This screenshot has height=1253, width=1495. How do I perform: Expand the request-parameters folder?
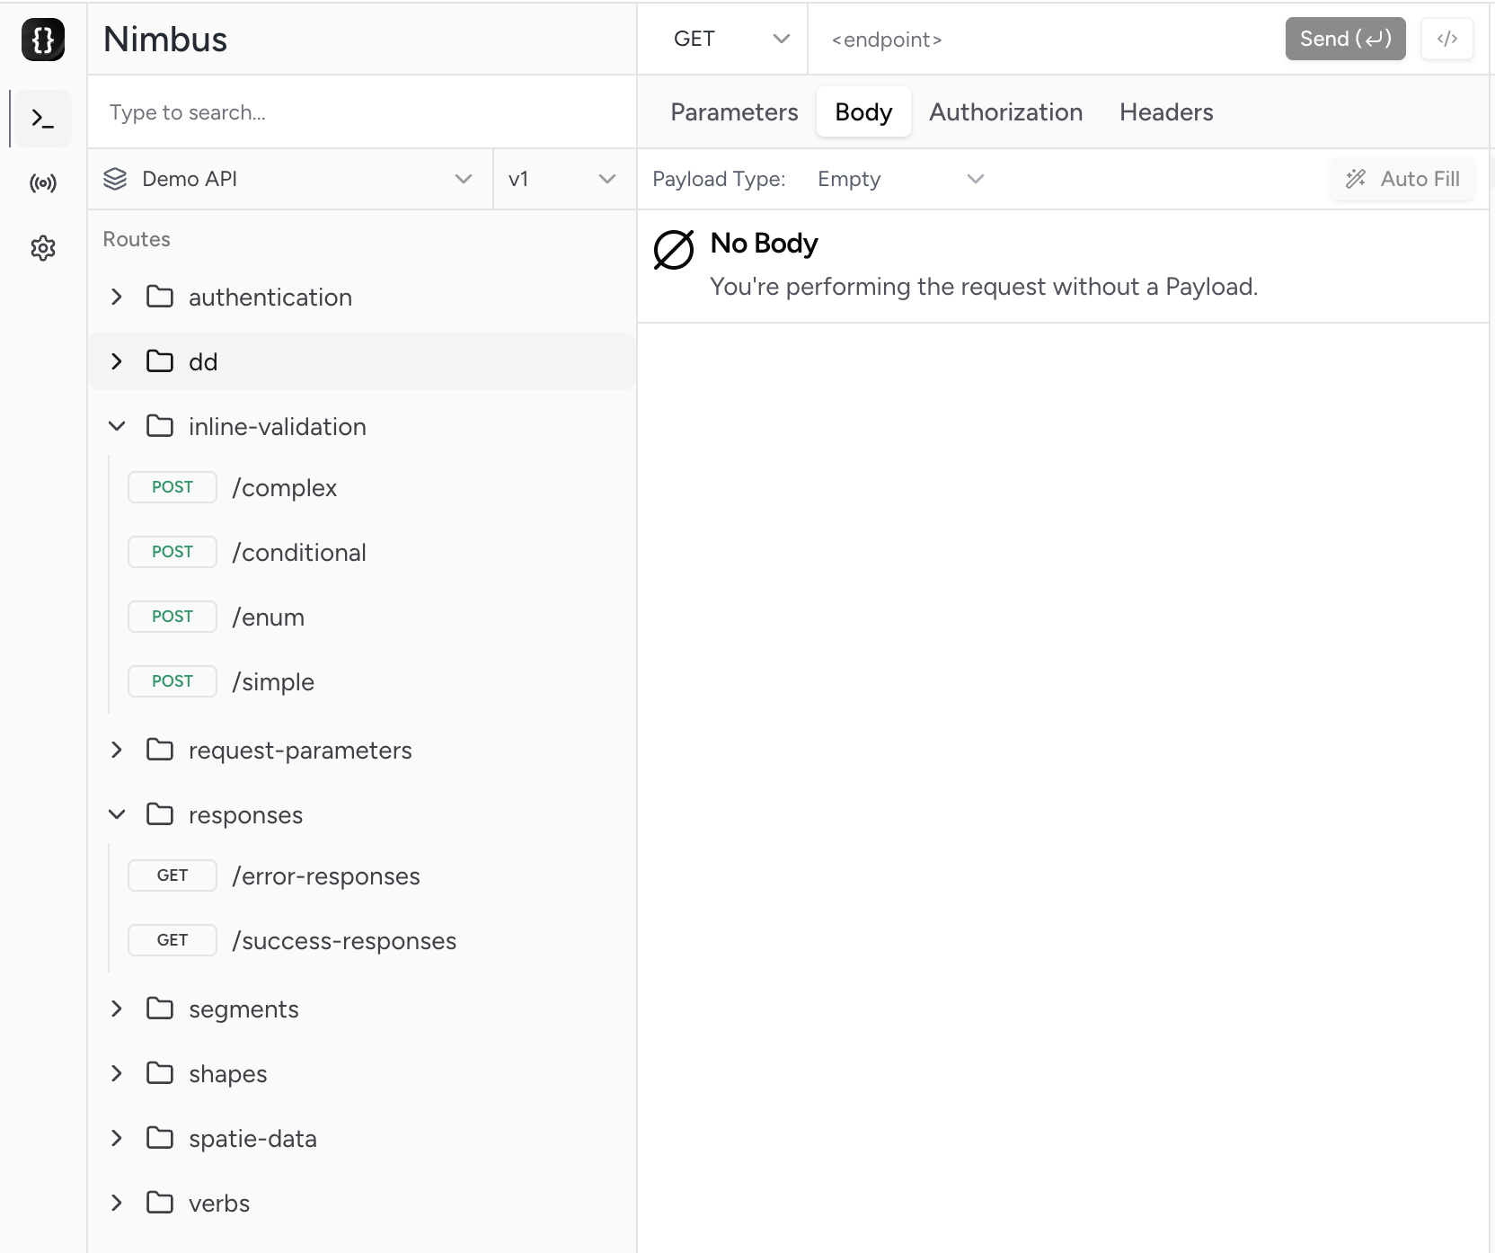tap(117, 750)
